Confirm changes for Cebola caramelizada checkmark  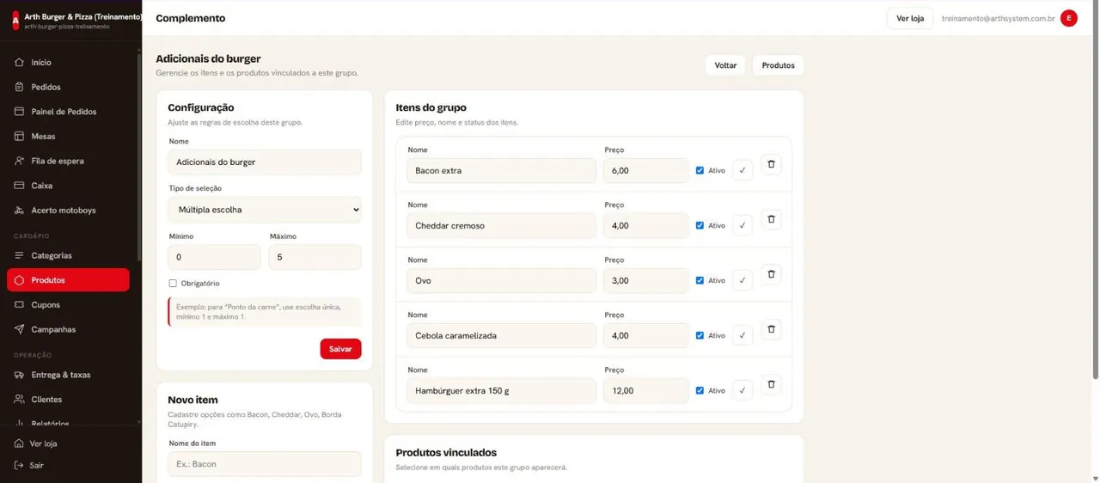(x=742, y=335)
